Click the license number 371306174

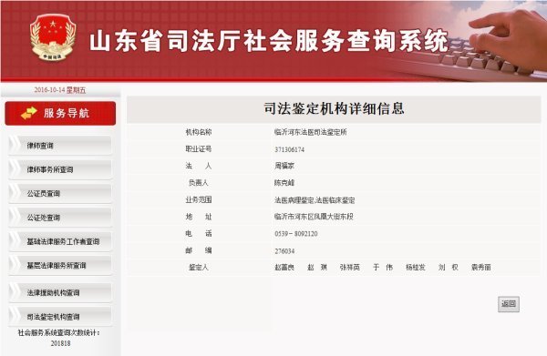(290, 150)
